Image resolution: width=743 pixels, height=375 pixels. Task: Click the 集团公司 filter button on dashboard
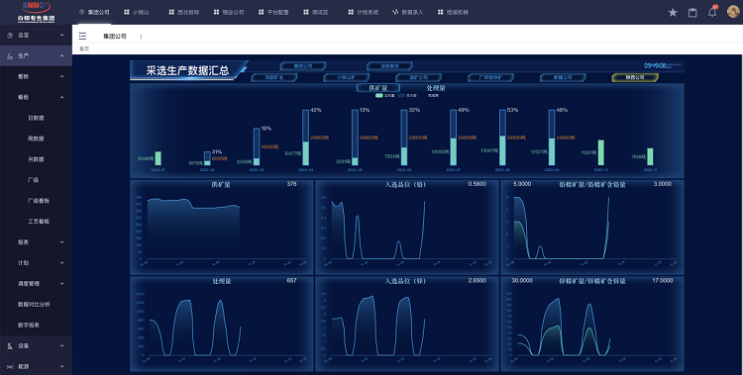pyautogui.click(x=303, y=66)
